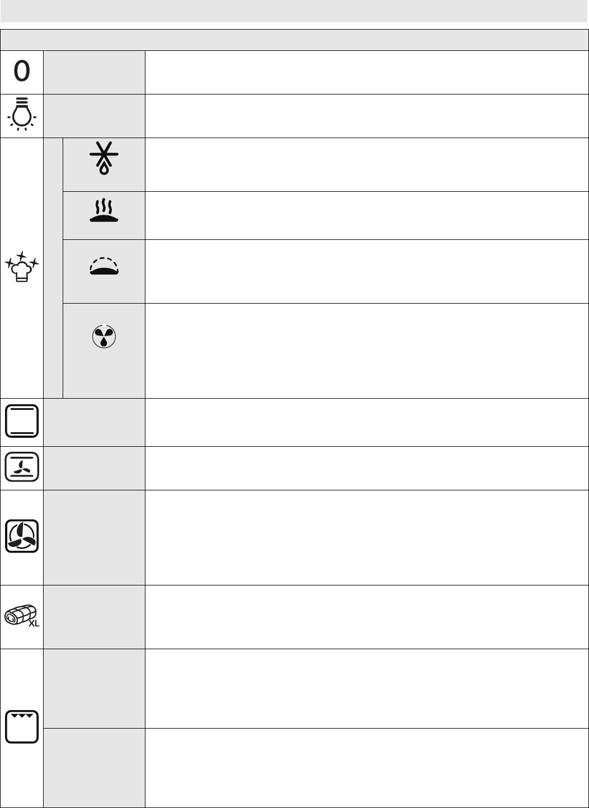Select the conventional top-bottom heat icon
Screen dimensions: 589x808
[22, 422]
